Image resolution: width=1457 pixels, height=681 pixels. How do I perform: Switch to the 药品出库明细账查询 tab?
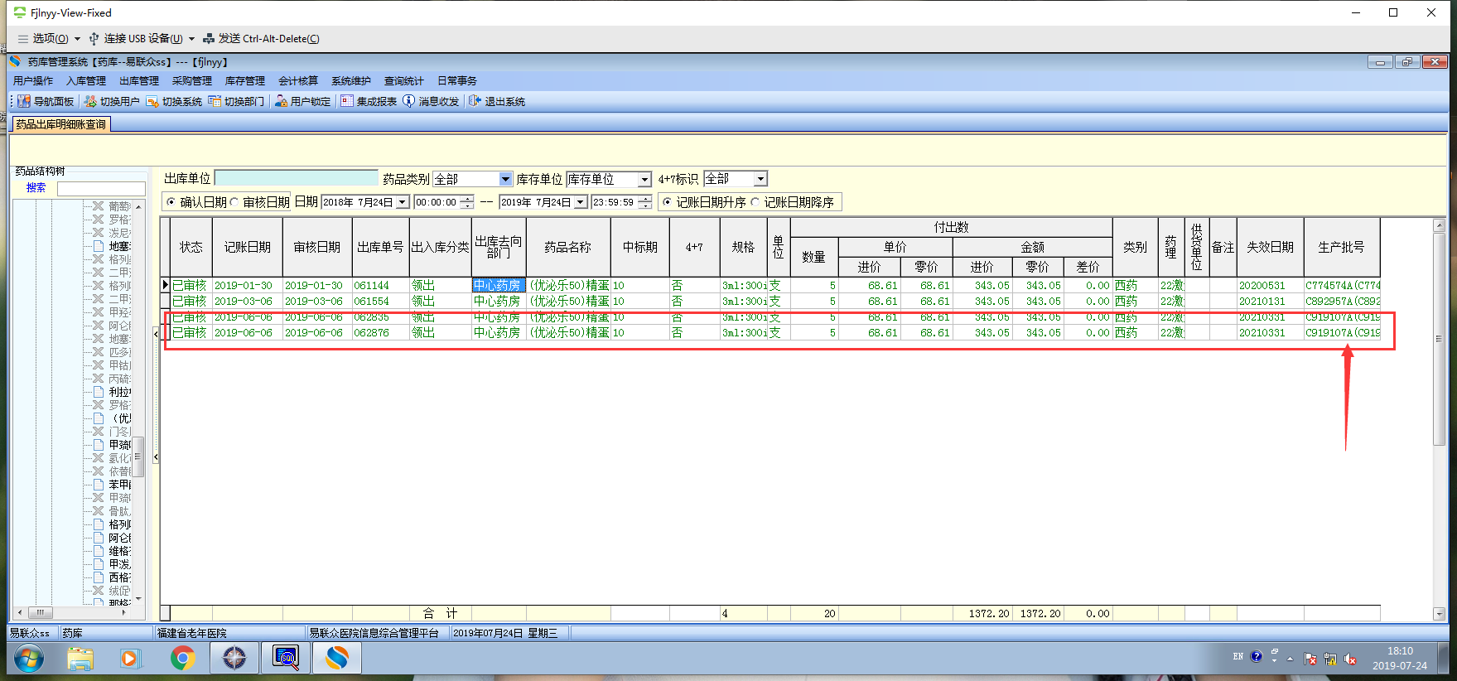(61, 124)
